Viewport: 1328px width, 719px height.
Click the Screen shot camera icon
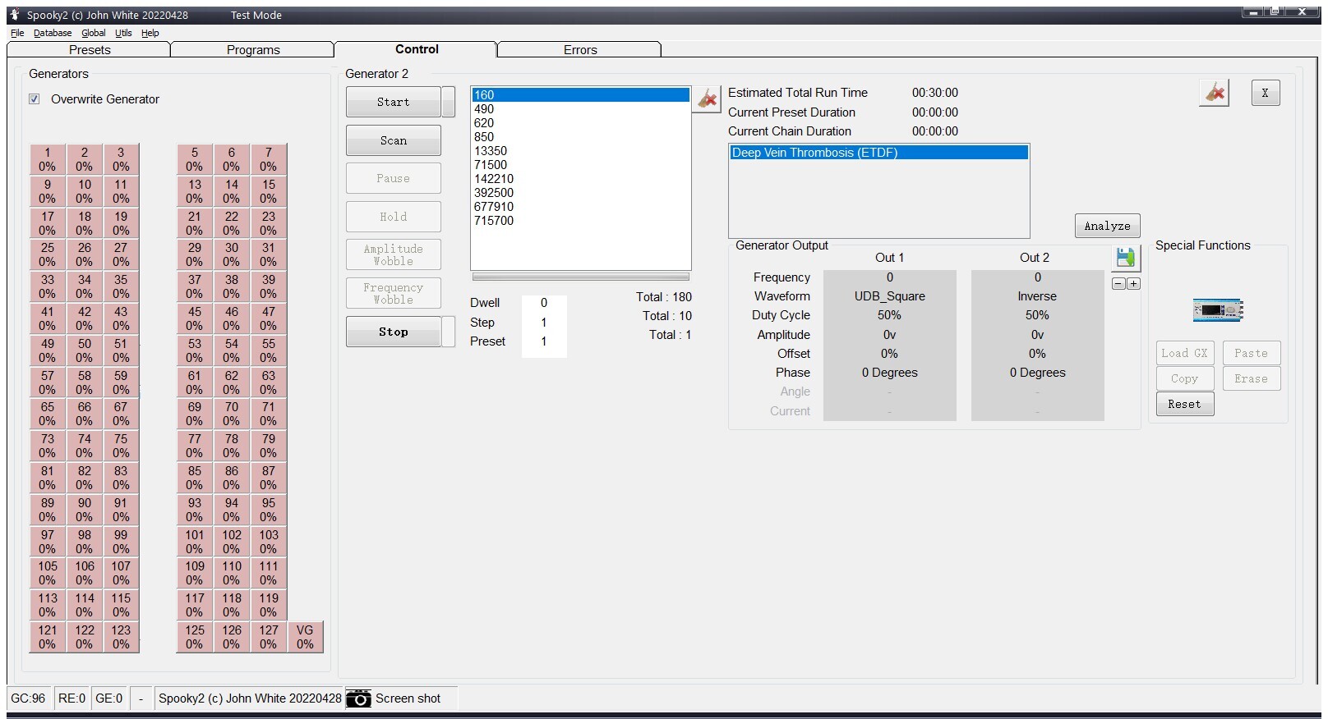(358, 698)
